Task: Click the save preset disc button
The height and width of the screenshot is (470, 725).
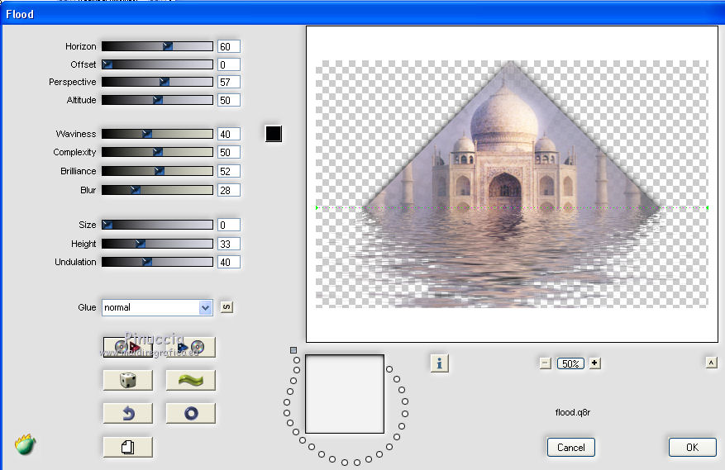Action: click(190, 347)
